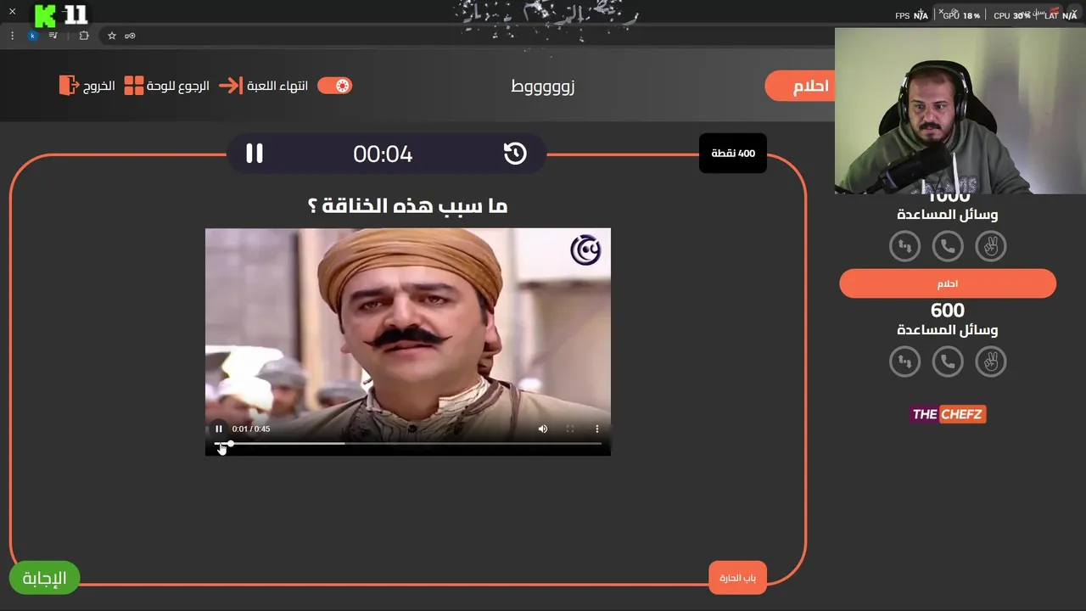This screenshot has width=1086, height=611.
Task: Pause the question countdown timer
Action: [x=255, y=154]
